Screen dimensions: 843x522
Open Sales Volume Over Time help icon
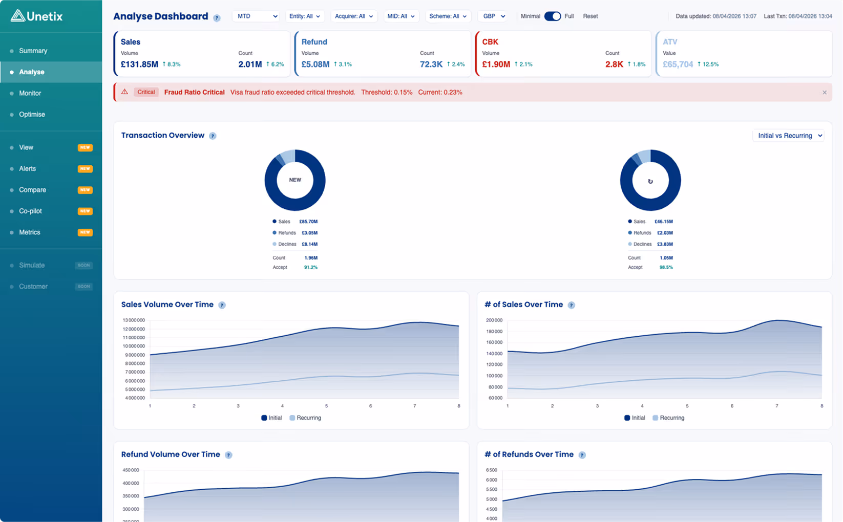(x=222, y=305)
